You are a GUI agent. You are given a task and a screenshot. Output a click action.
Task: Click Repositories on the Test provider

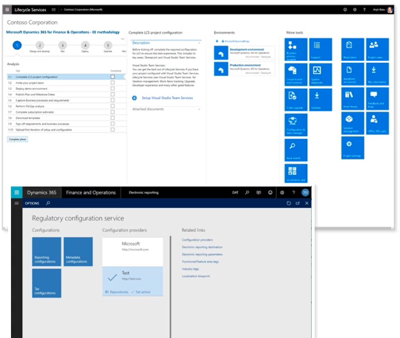click(x=117, y=291)
